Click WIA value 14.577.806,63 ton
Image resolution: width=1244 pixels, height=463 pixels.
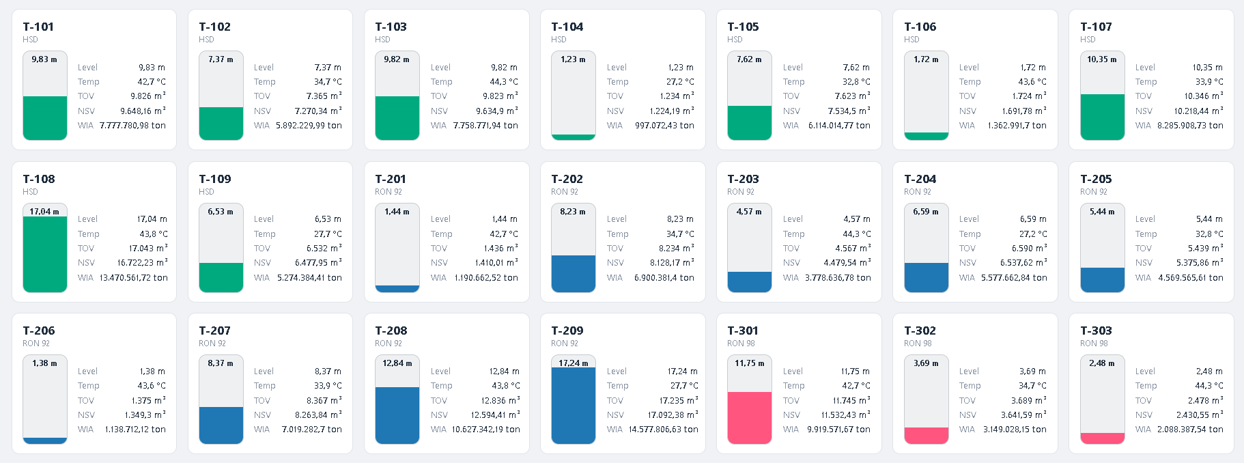664,430
